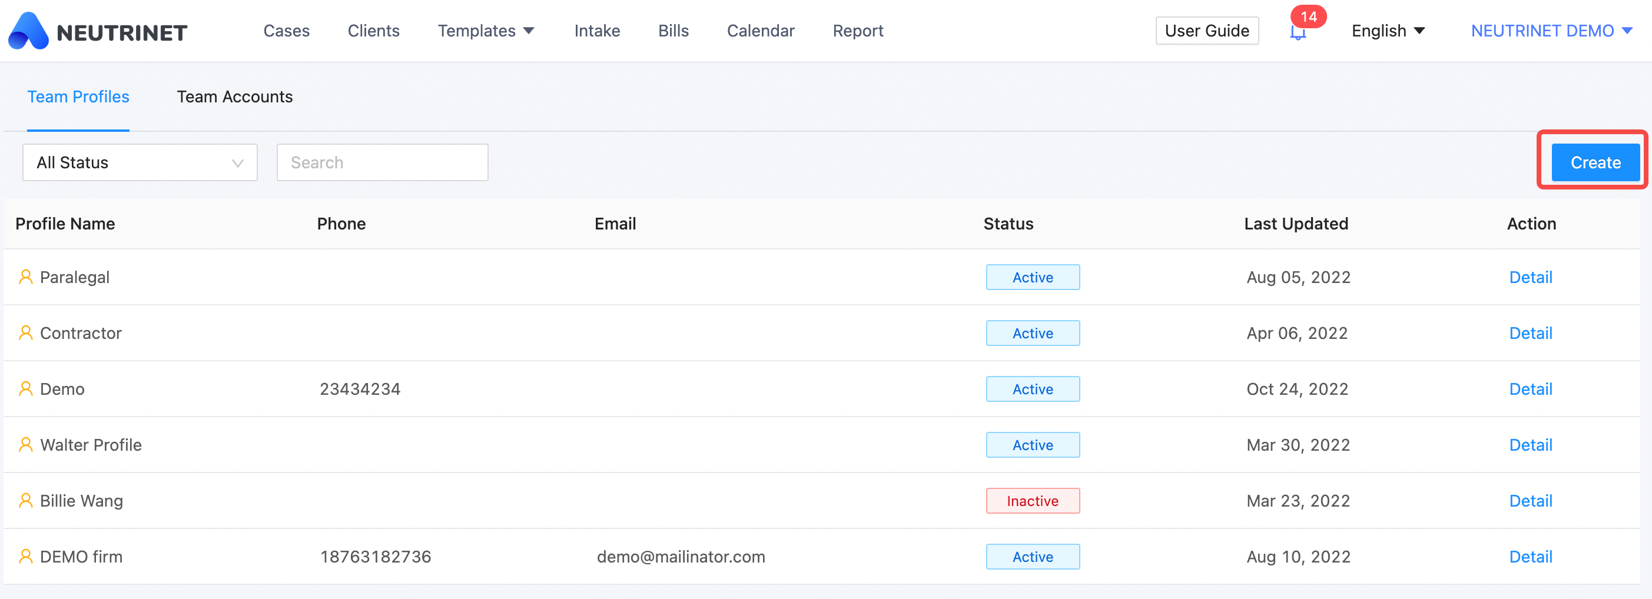
Task: Open the Report menu item
Action: (x=858, y=31)
